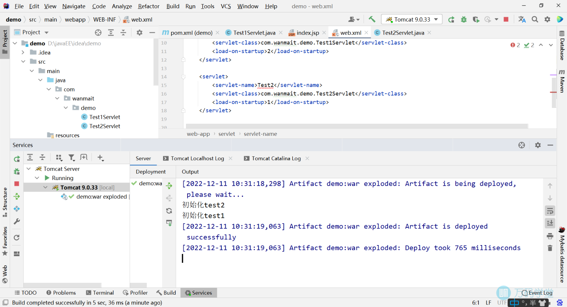Toggle the Structure tool window button
The height and width of the screenshot is (307, 567).
click(5, 202)
